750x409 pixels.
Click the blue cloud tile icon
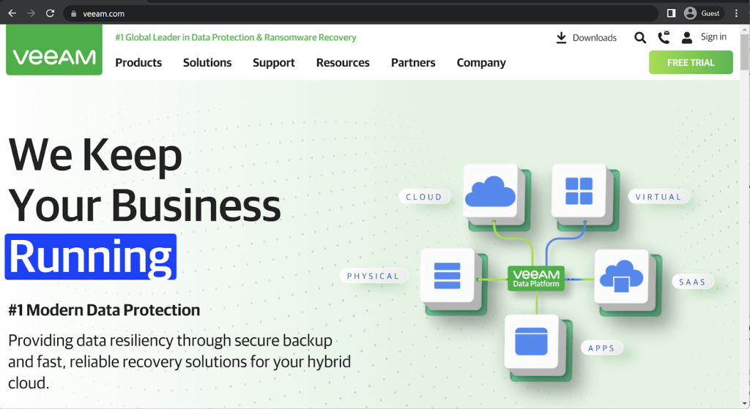491,192
